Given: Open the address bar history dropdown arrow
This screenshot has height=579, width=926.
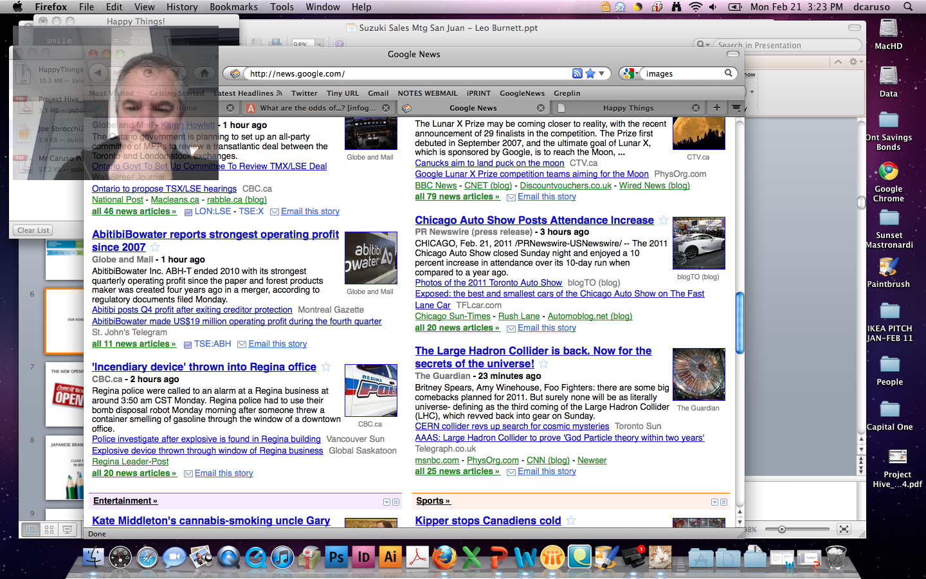Looking at the screenshot, I should pyautogui.click(x=602, y=73).
